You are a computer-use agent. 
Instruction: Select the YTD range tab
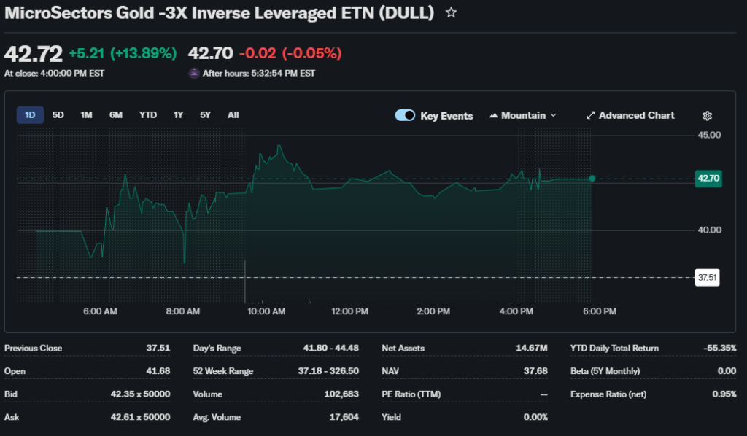tap(148, 115)
